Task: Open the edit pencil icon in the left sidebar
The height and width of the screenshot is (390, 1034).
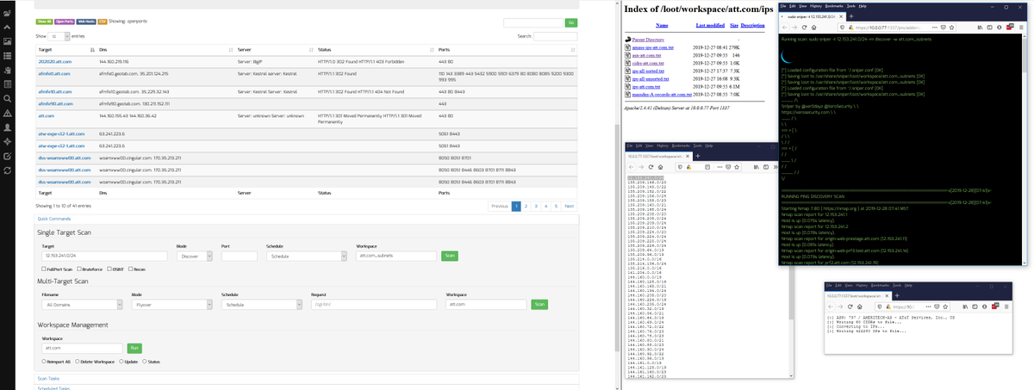Action: pyautogui.click(x=7, y=156)
